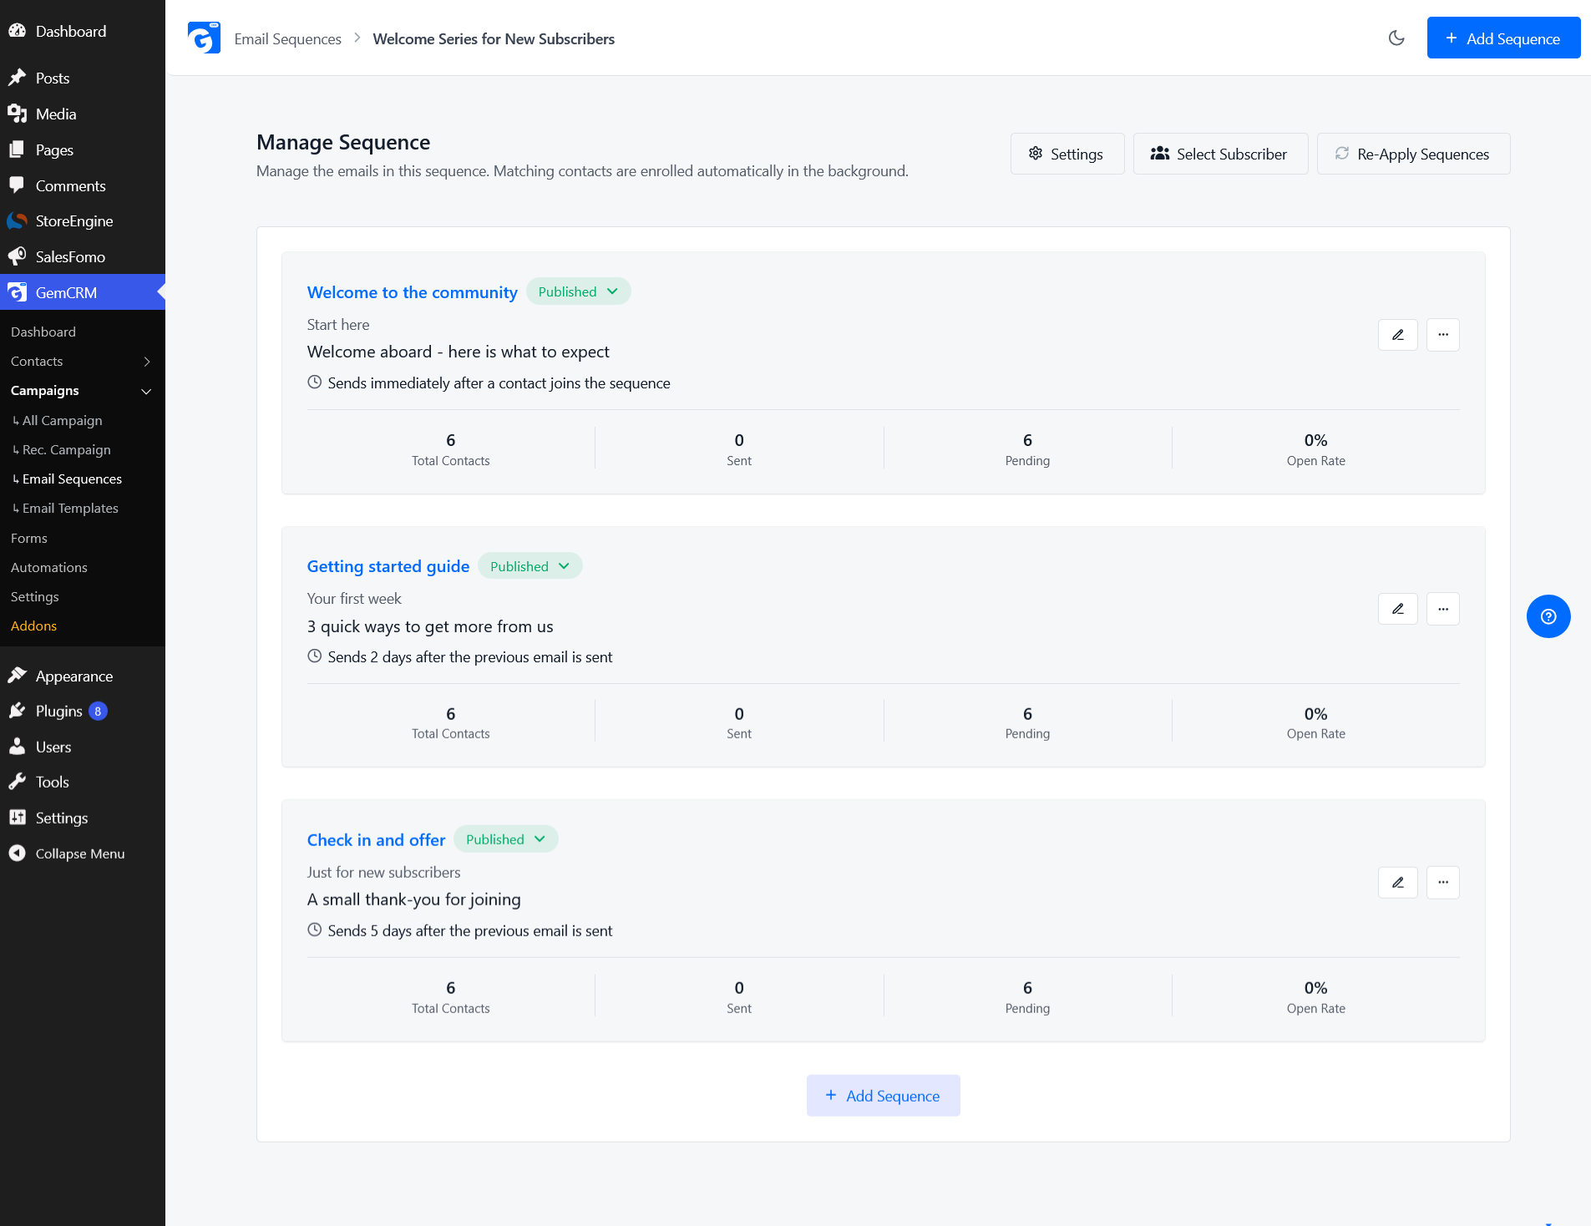Select GemCRM in sidebar

[x=83, y=292]
